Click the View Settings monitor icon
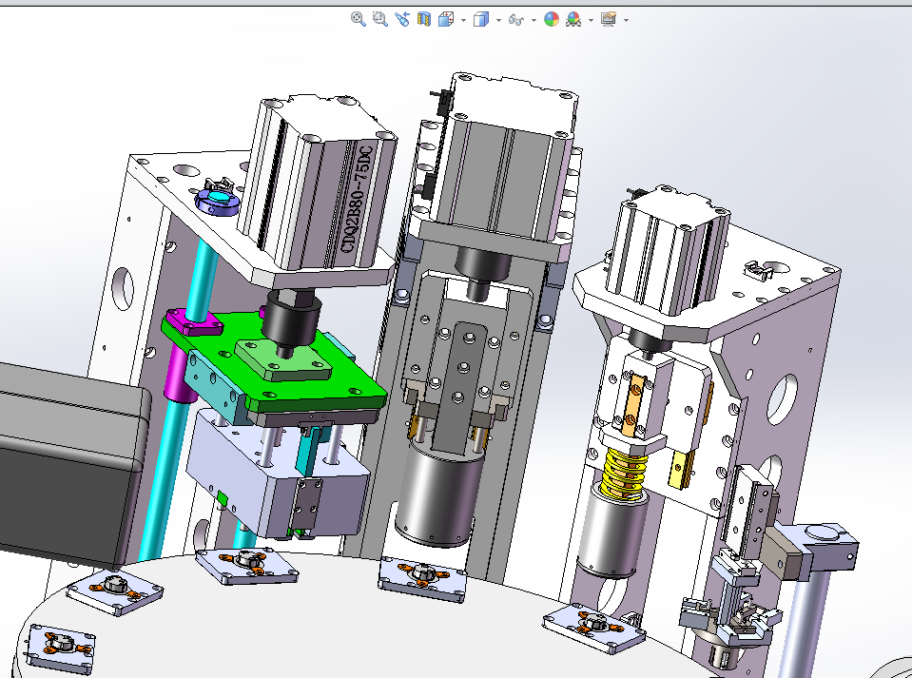Viewport: 912px width, 678px height. pyautogui.click(x=609, y=19)
